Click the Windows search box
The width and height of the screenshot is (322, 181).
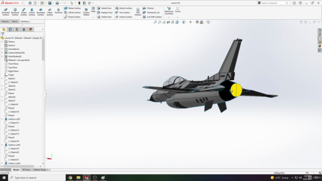pos(37,177)
